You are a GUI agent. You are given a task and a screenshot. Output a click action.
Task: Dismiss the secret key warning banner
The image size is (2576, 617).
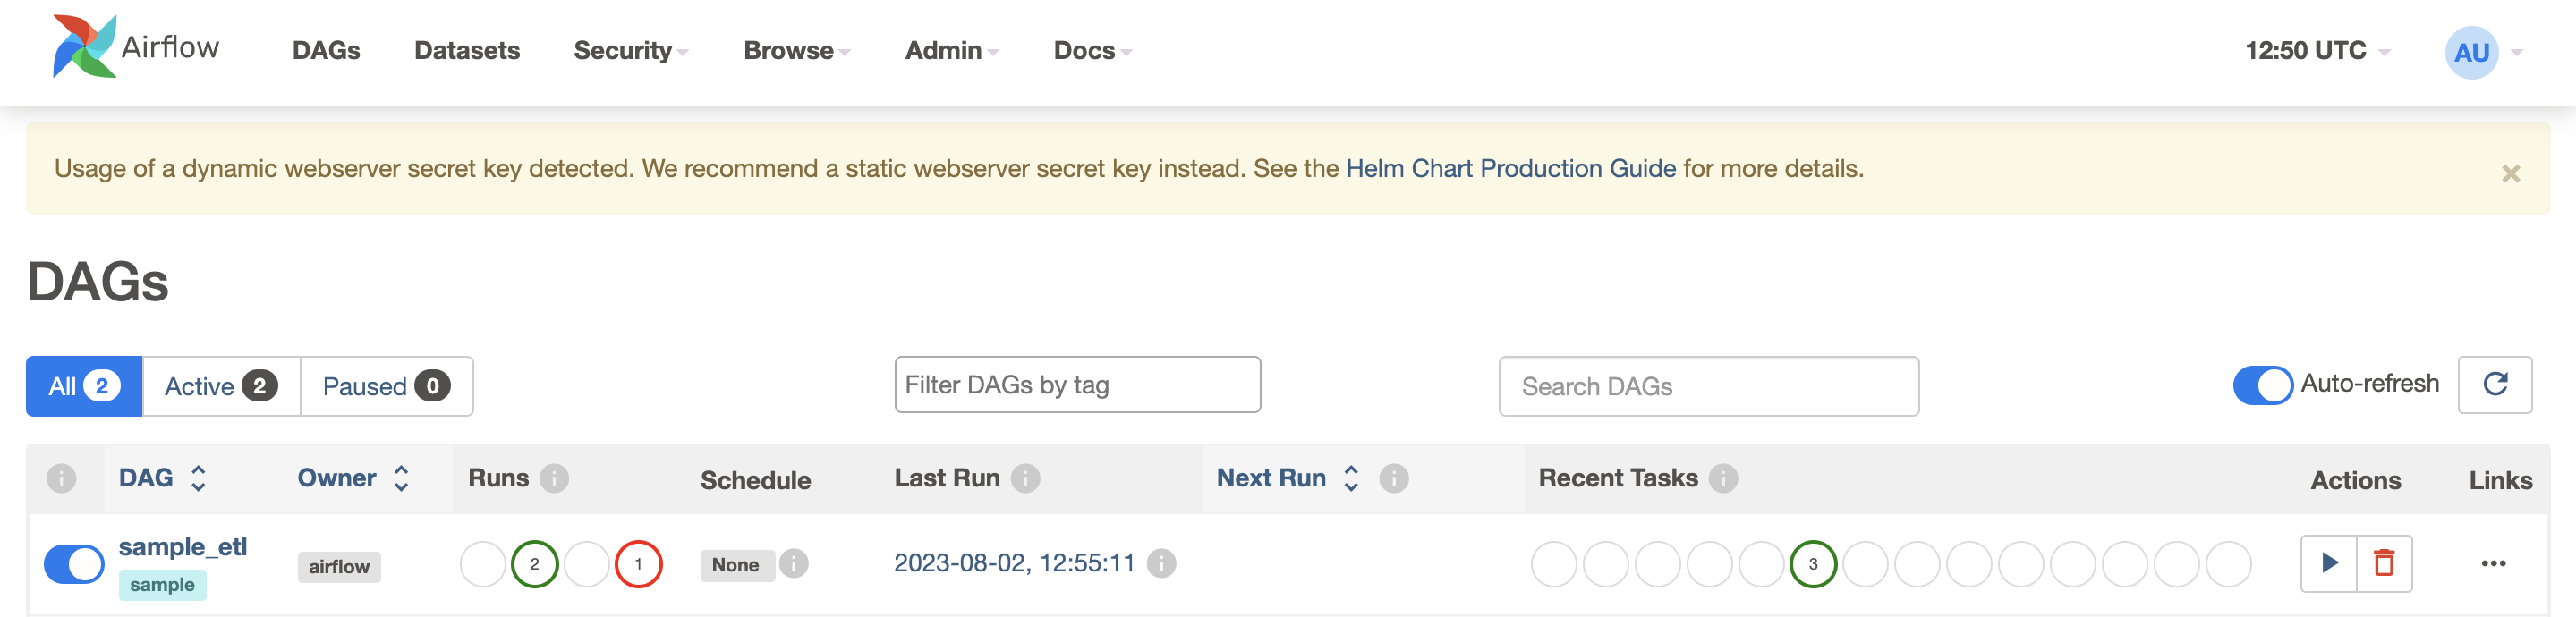(x=2510, y=174)
